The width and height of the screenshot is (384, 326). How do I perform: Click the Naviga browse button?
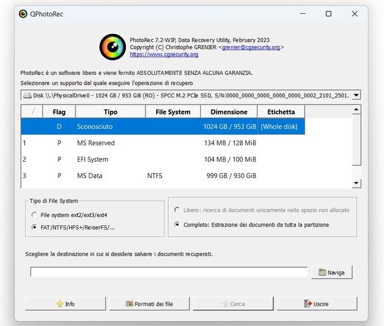[x=332, y=272]
